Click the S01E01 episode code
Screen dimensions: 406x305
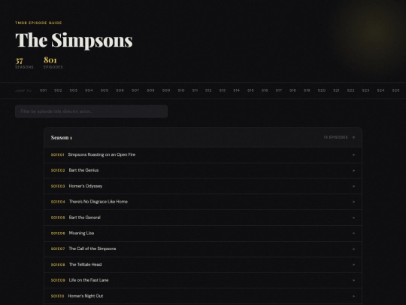tap(57, 155)
